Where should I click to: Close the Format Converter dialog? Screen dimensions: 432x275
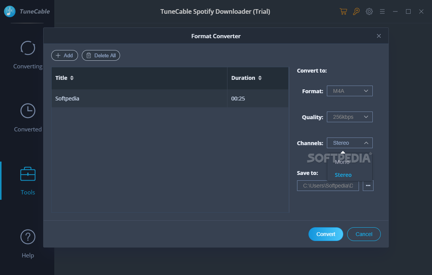379,36
